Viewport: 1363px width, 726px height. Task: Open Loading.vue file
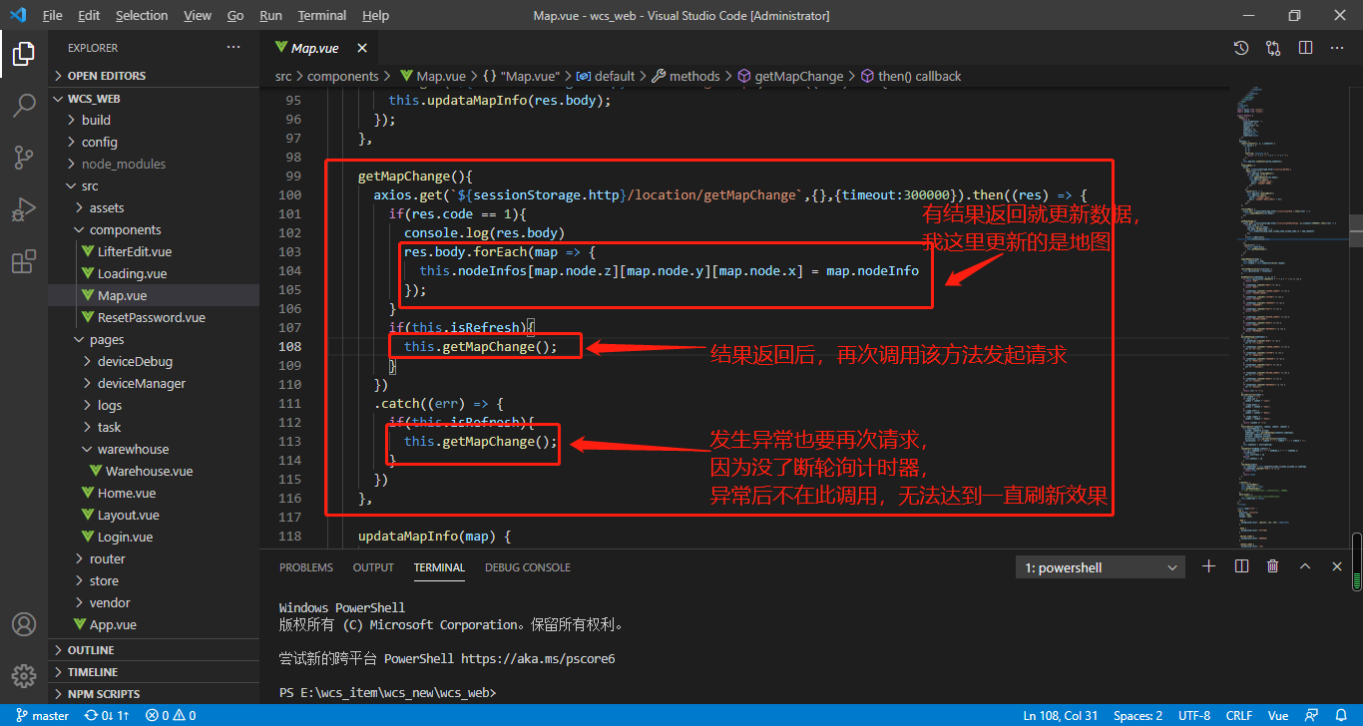click(154, 273)
